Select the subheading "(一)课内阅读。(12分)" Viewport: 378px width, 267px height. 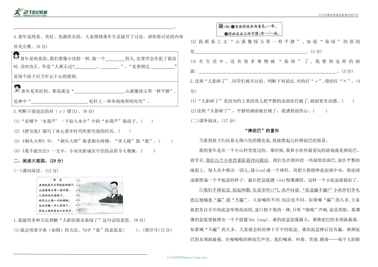[36, 171]
